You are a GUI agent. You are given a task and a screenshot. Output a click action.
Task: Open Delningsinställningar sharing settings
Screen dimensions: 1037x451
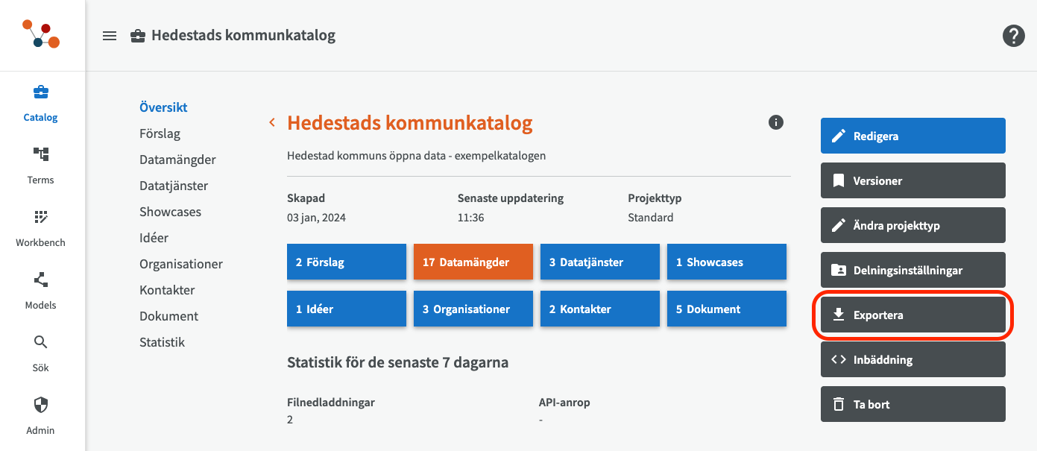(913, 271)
